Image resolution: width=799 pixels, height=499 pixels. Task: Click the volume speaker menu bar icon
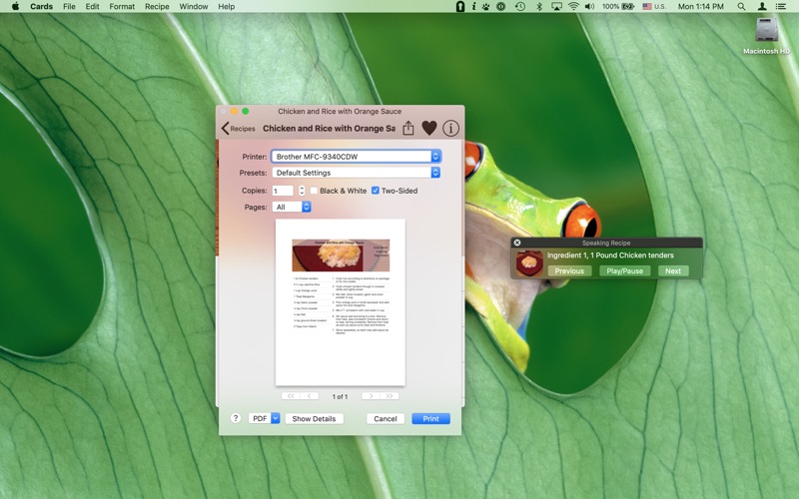point(589,6)
